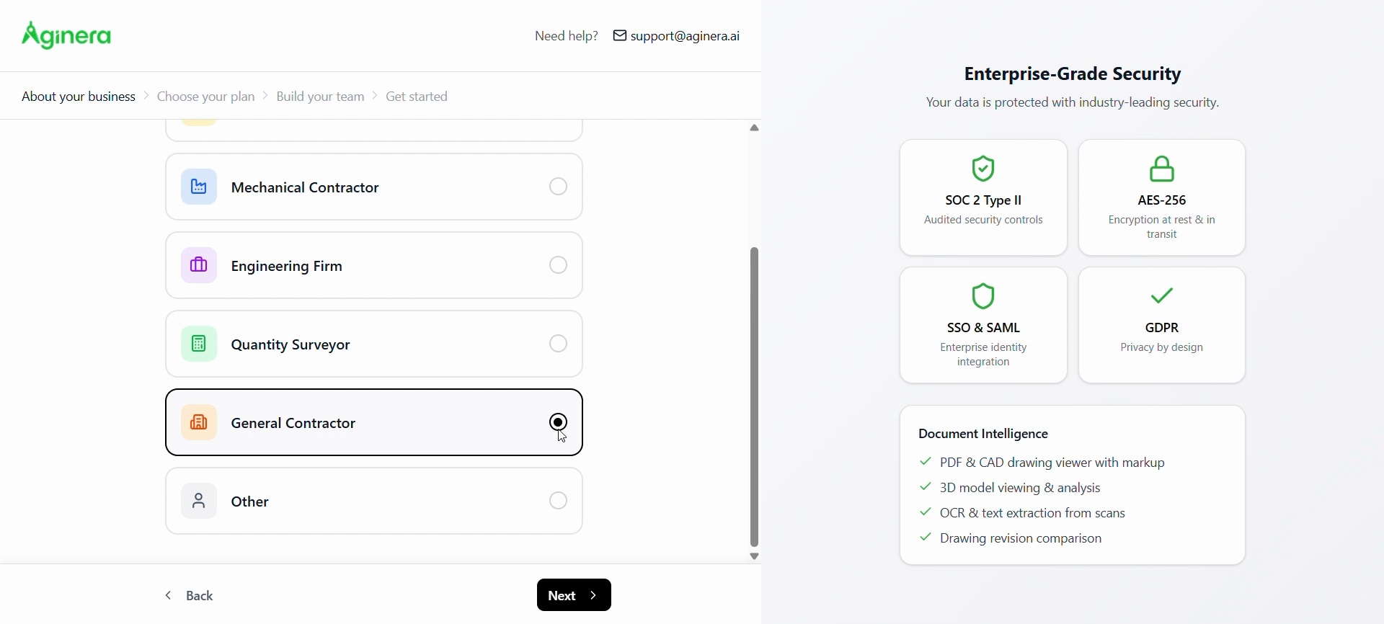Choose the Quantity Surveyor radio option

point(559,344)
